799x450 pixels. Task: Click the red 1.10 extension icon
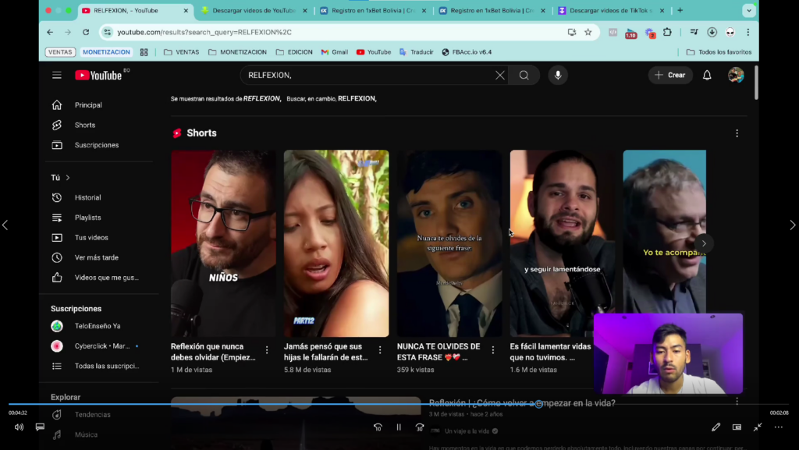pyautogui.click(x=630, y=33)
